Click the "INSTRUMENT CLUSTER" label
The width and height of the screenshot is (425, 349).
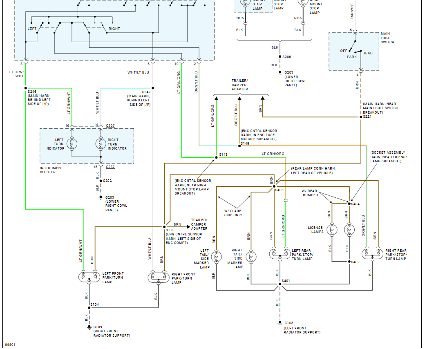51,170
